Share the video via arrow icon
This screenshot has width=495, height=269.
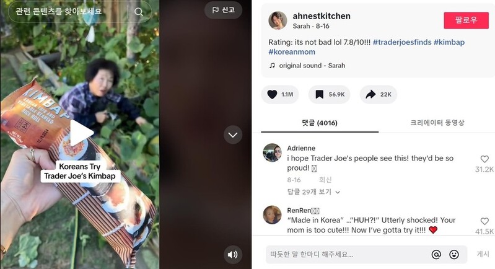[371, 95]
